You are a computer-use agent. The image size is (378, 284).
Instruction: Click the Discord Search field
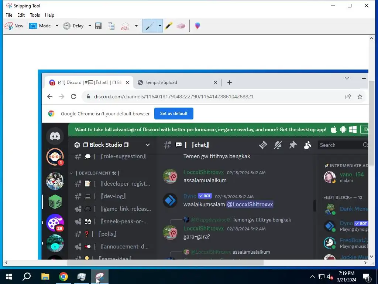click(x=343, y=145)
